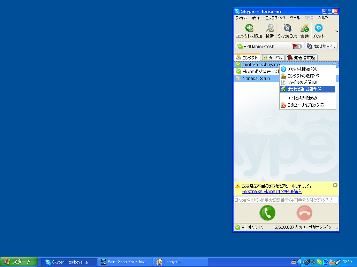Click the keyboard IME icon in the tray
The height and width of the screenshot is (267, 357).
(294, 262)
